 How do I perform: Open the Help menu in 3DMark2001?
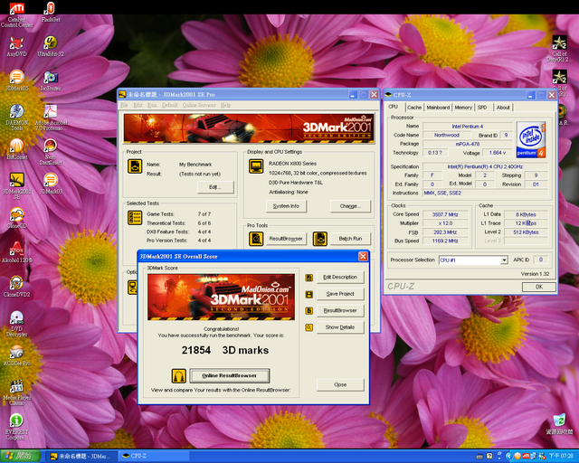225,105
